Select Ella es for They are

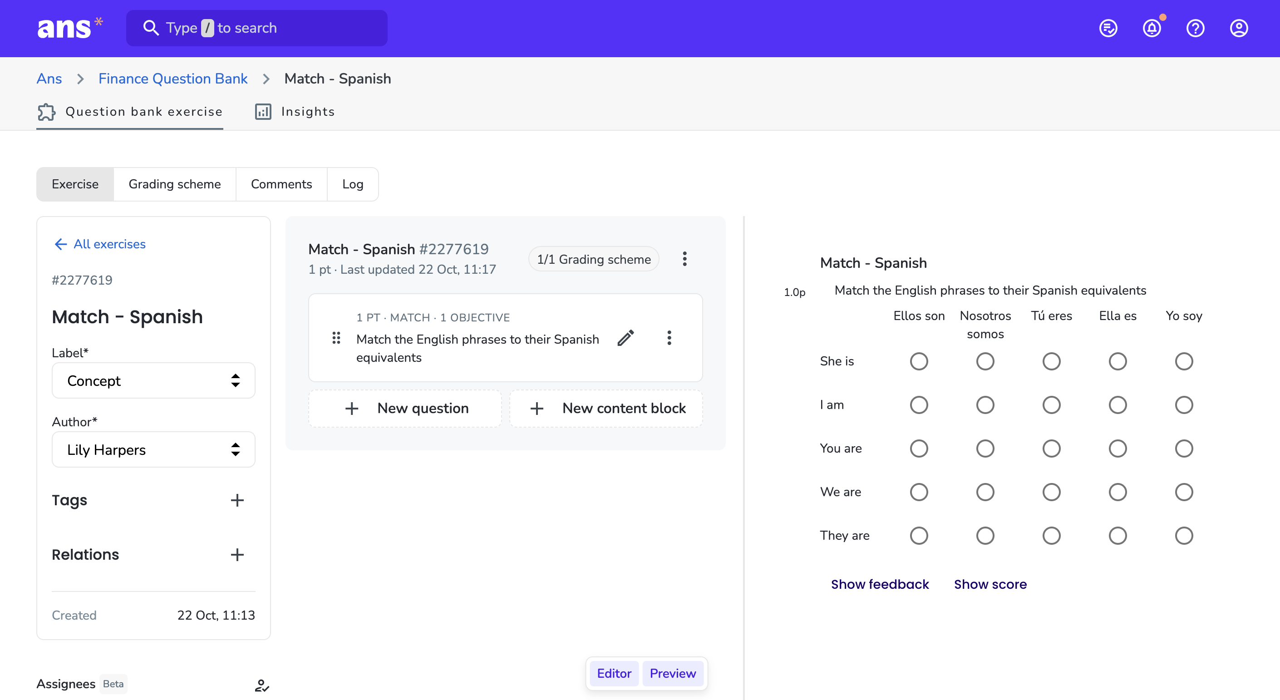coord(1118,536)
